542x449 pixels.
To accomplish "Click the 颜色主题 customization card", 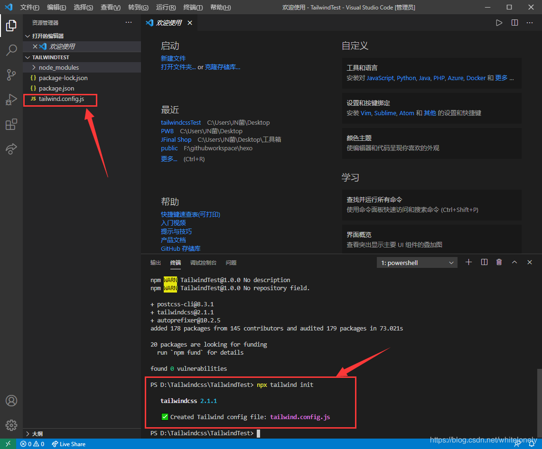I will tap(432, 143).
